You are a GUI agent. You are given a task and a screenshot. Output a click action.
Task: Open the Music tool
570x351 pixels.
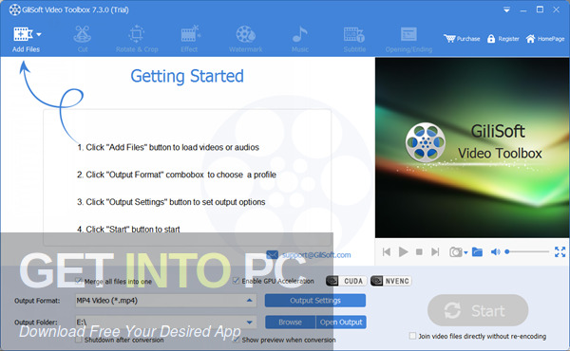tap(300, 39)
